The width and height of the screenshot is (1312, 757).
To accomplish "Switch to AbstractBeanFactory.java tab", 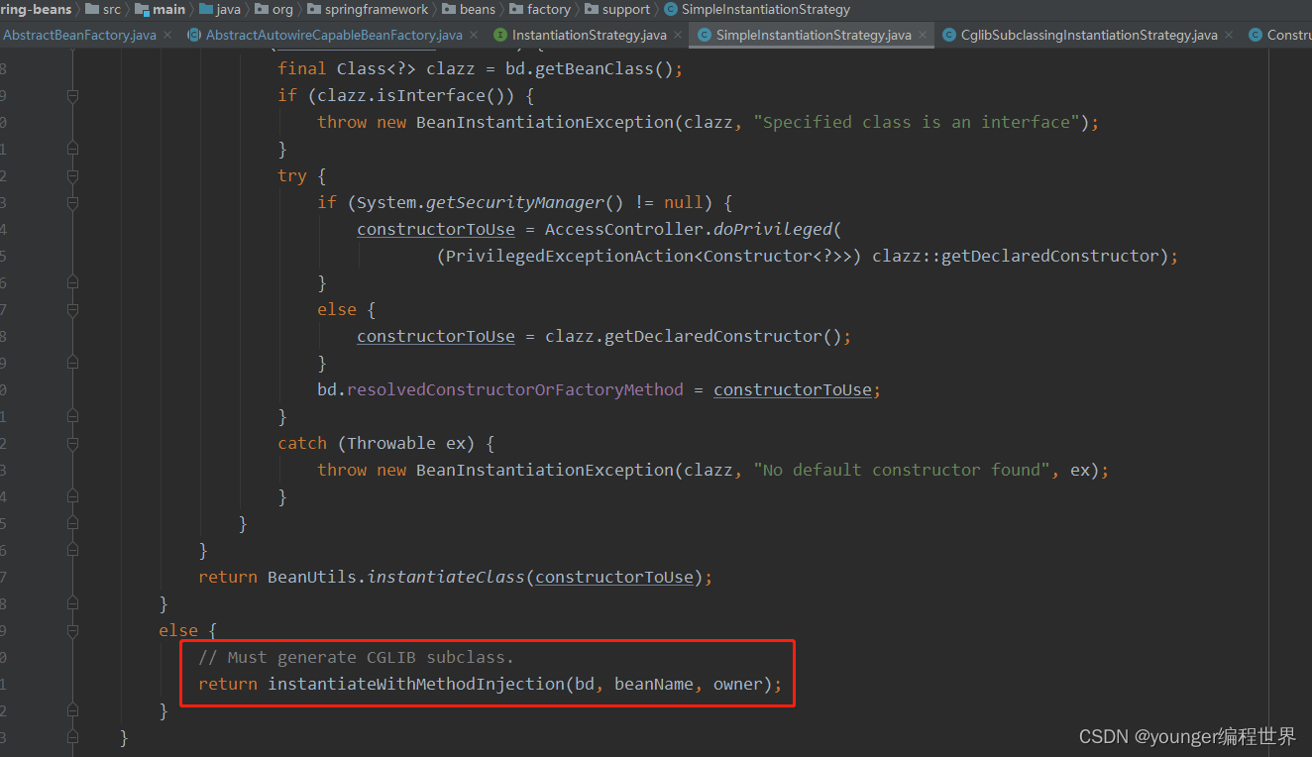I will [79, 35].
